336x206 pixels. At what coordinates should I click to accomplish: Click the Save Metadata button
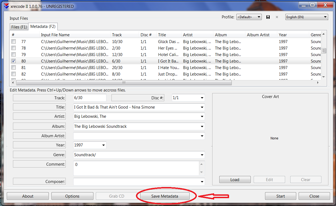click(x=165, y=196)
